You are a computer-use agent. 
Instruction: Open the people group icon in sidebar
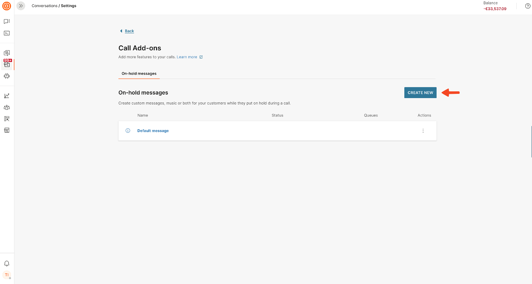point(7,107)
